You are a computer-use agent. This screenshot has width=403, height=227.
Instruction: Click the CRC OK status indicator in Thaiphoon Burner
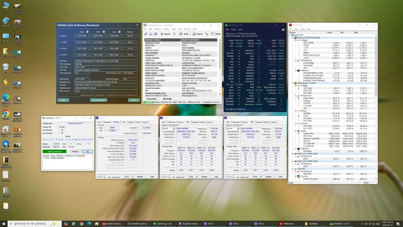coord(148,102)
